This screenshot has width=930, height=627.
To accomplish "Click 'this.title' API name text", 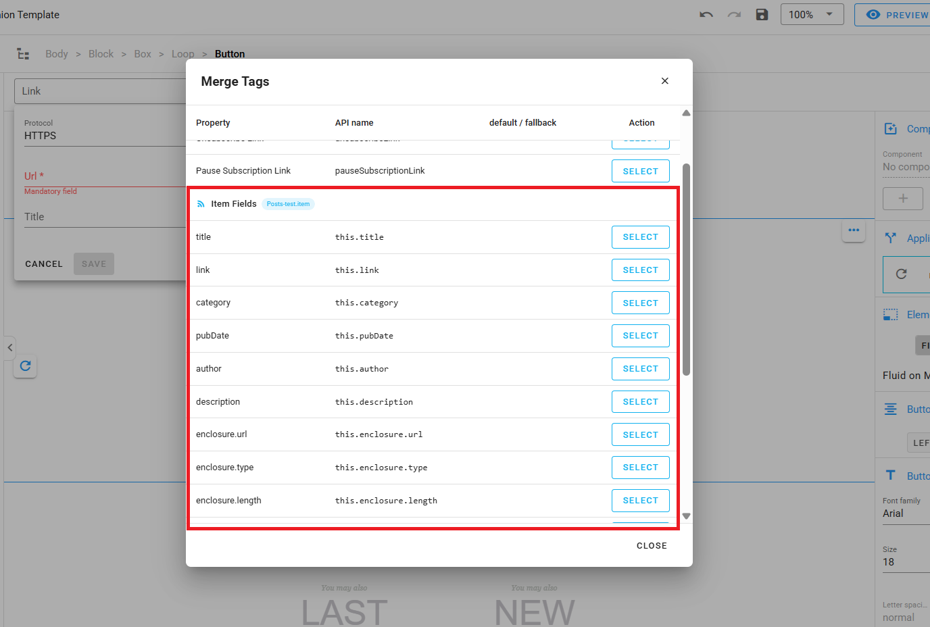I will (360, 237).
